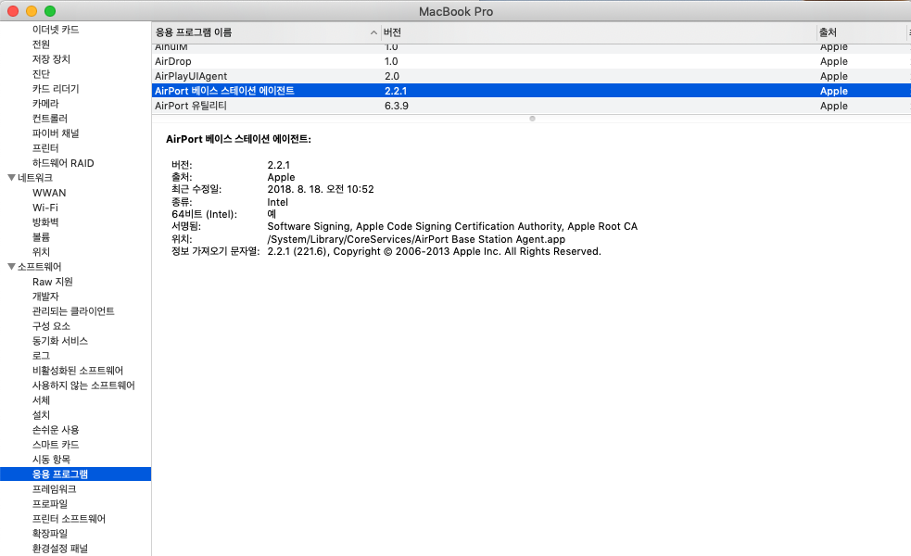Select 개발자 in sidebar
911x556 pixels.
pyautogui.click(x=45, y=297)
